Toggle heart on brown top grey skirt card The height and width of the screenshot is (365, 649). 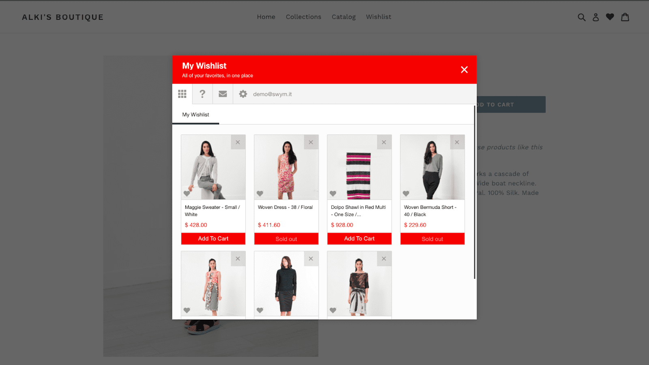point(333,310)
